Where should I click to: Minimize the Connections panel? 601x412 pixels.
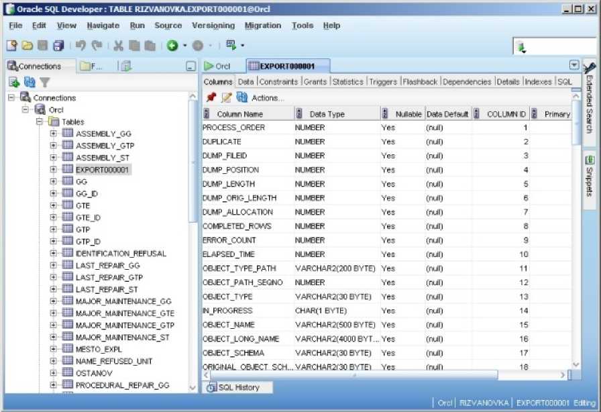tap(190, 66)
